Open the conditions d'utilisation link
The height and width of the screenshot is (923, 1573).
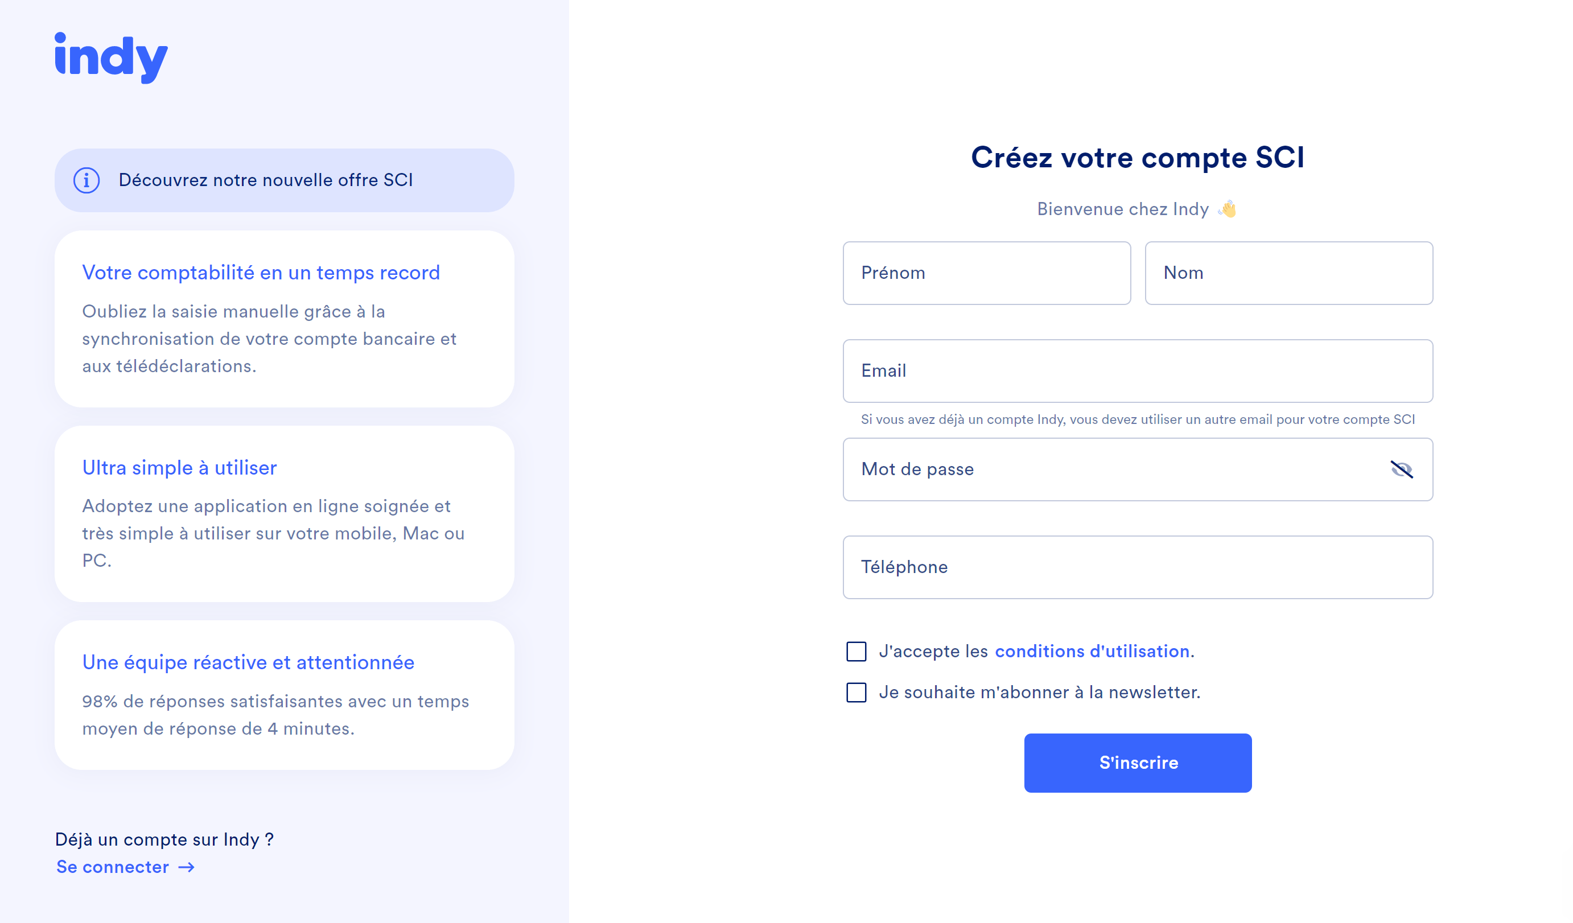pos(1092,652)
